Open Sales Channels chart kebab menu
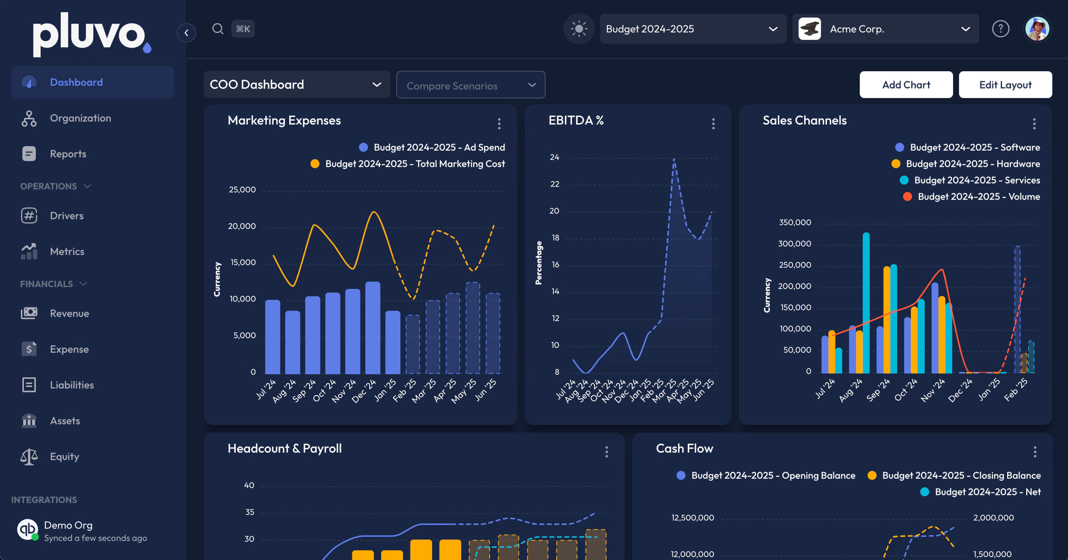Viewport: 1068px width, 560px height. (x=1034, y=124)
